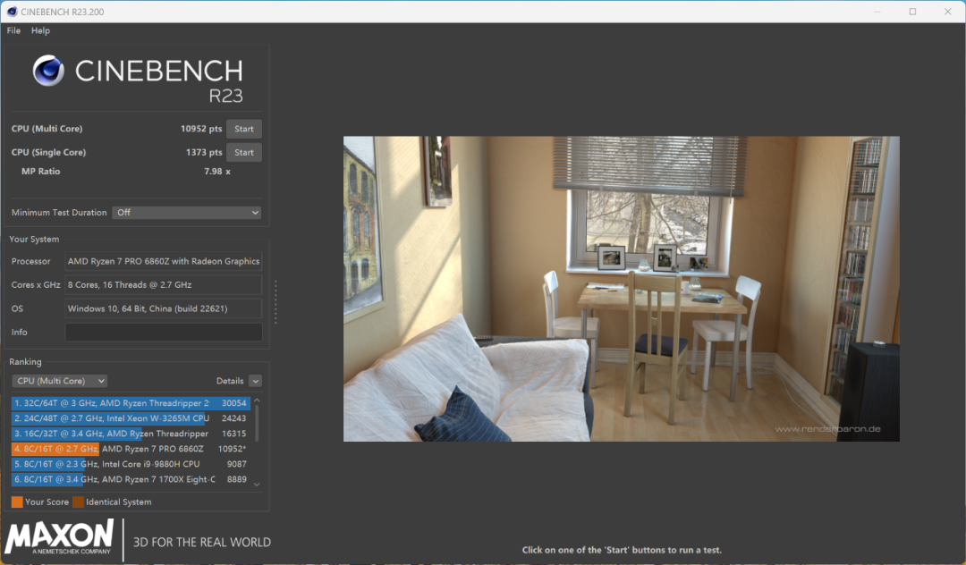The height and width of the screenshot is (565, 966).
Task: Click the brown Identical System legend swatch
Action: (x=79, y=502)
